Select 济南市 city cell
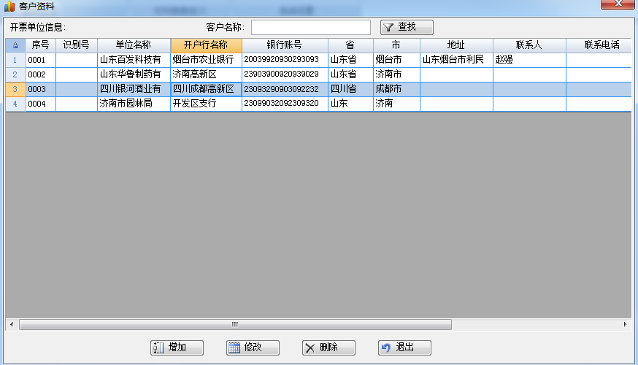The image size is (638, 365). [x=396, y=75]
